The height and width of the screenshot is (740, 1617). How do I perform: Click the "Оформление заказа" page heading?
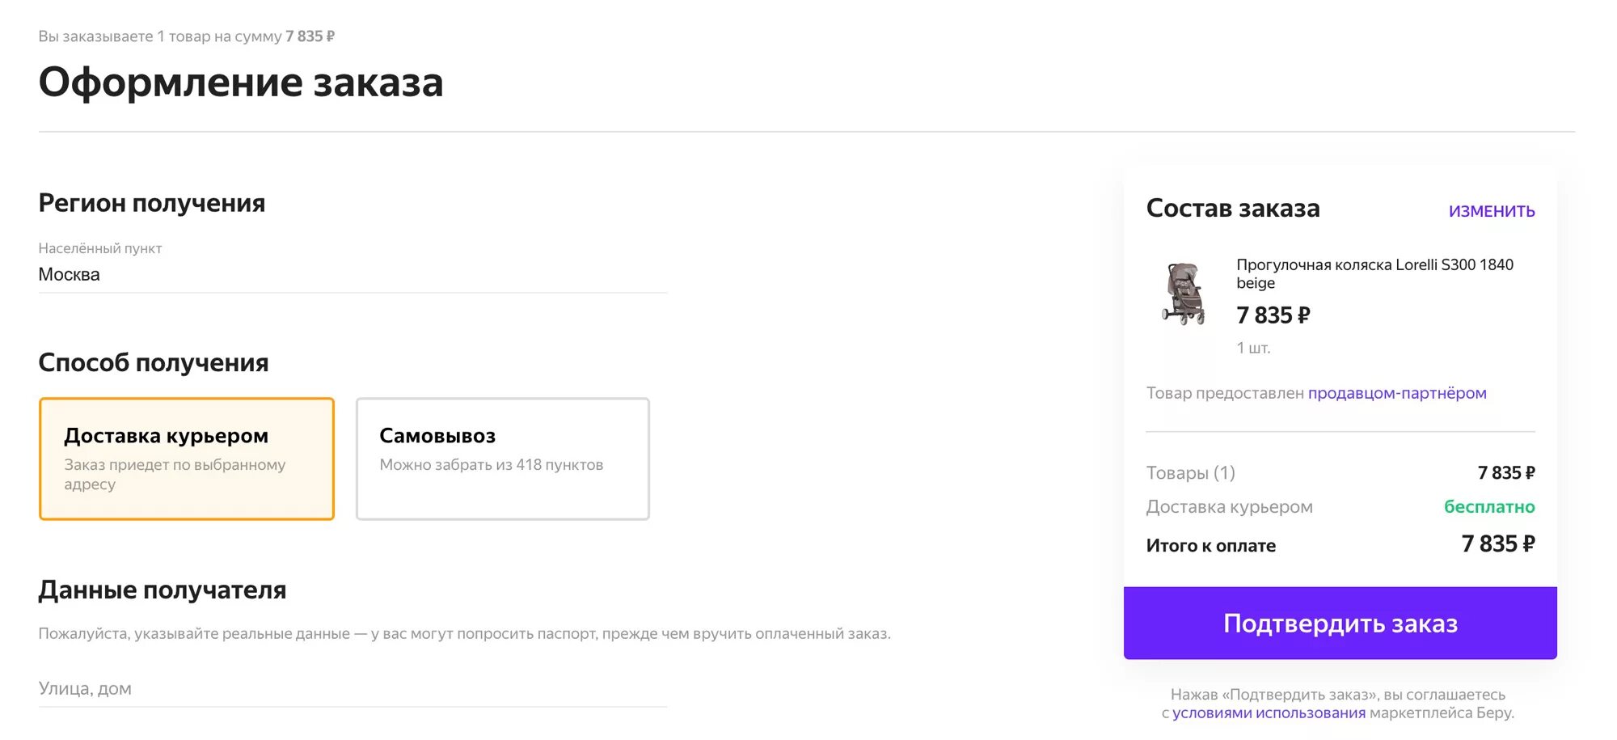pyautogui.click(x=241, y=82)
